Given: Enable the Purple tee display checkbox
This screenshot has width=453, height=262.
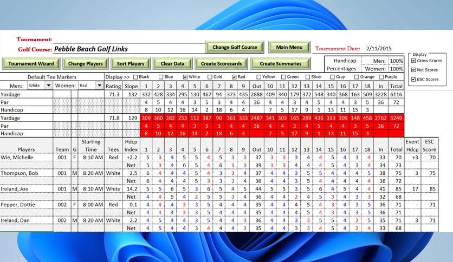Looking at the screenshot, I should [x=381, y=77].
